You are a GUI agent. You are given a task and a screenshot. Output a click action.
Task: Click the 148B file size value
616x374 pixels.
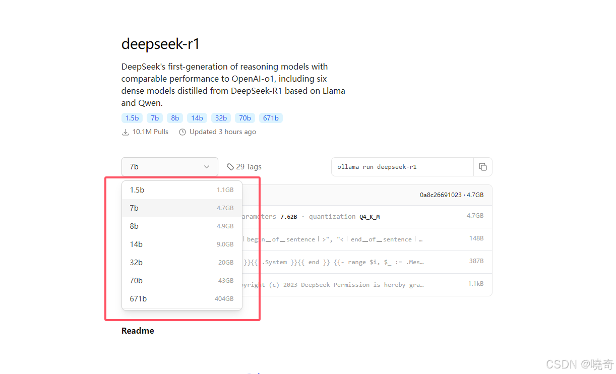coord(476,238)
